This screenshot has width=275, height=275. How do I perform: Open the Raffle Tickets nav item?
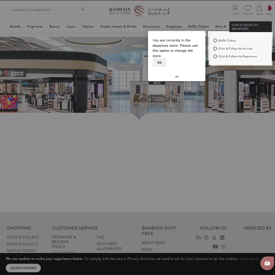(198, 27)
